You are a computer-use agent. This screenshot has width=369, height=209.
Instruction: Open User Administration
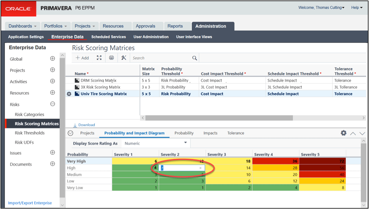(151, 37)
